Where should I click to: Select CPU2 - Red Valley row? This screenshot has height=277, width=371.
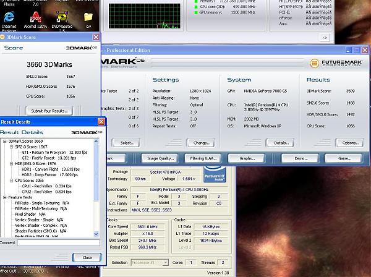point(46,192)
